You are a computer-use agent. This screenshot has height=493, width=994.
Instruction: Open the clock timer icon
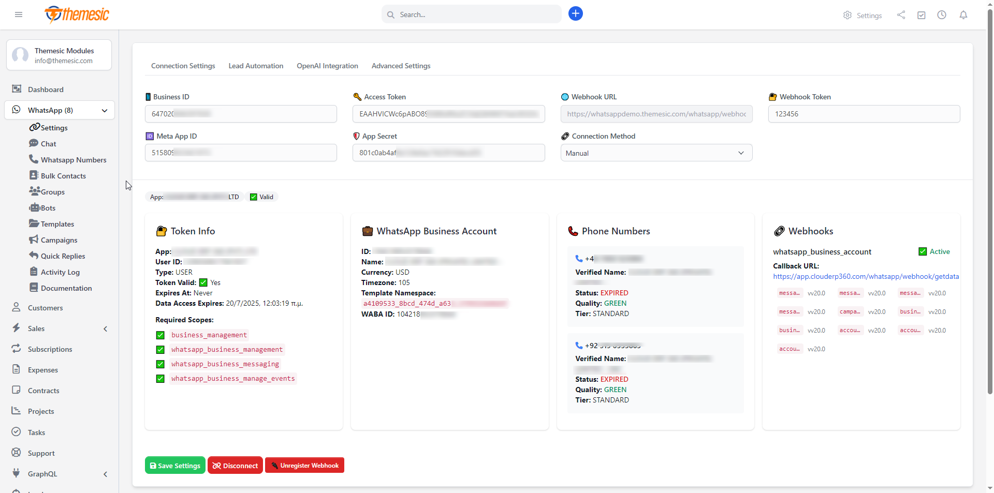pyautogui.click(x=942, y=15)
